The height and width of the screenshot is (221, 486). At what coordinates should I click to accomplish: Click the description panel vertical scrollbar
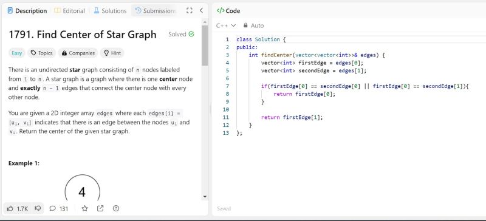205,46
